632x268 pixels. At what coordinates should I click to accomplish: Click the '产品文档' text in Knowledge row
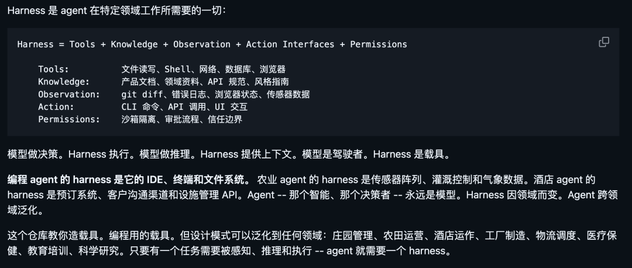coord(138,82)
